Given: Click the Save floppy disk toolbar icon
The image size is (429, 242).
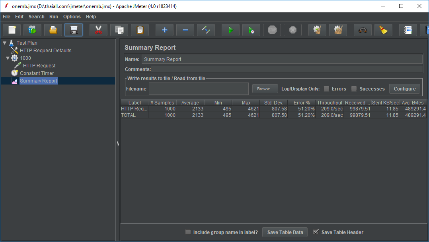Looking at the screenshot, I should tap(74, 30).
